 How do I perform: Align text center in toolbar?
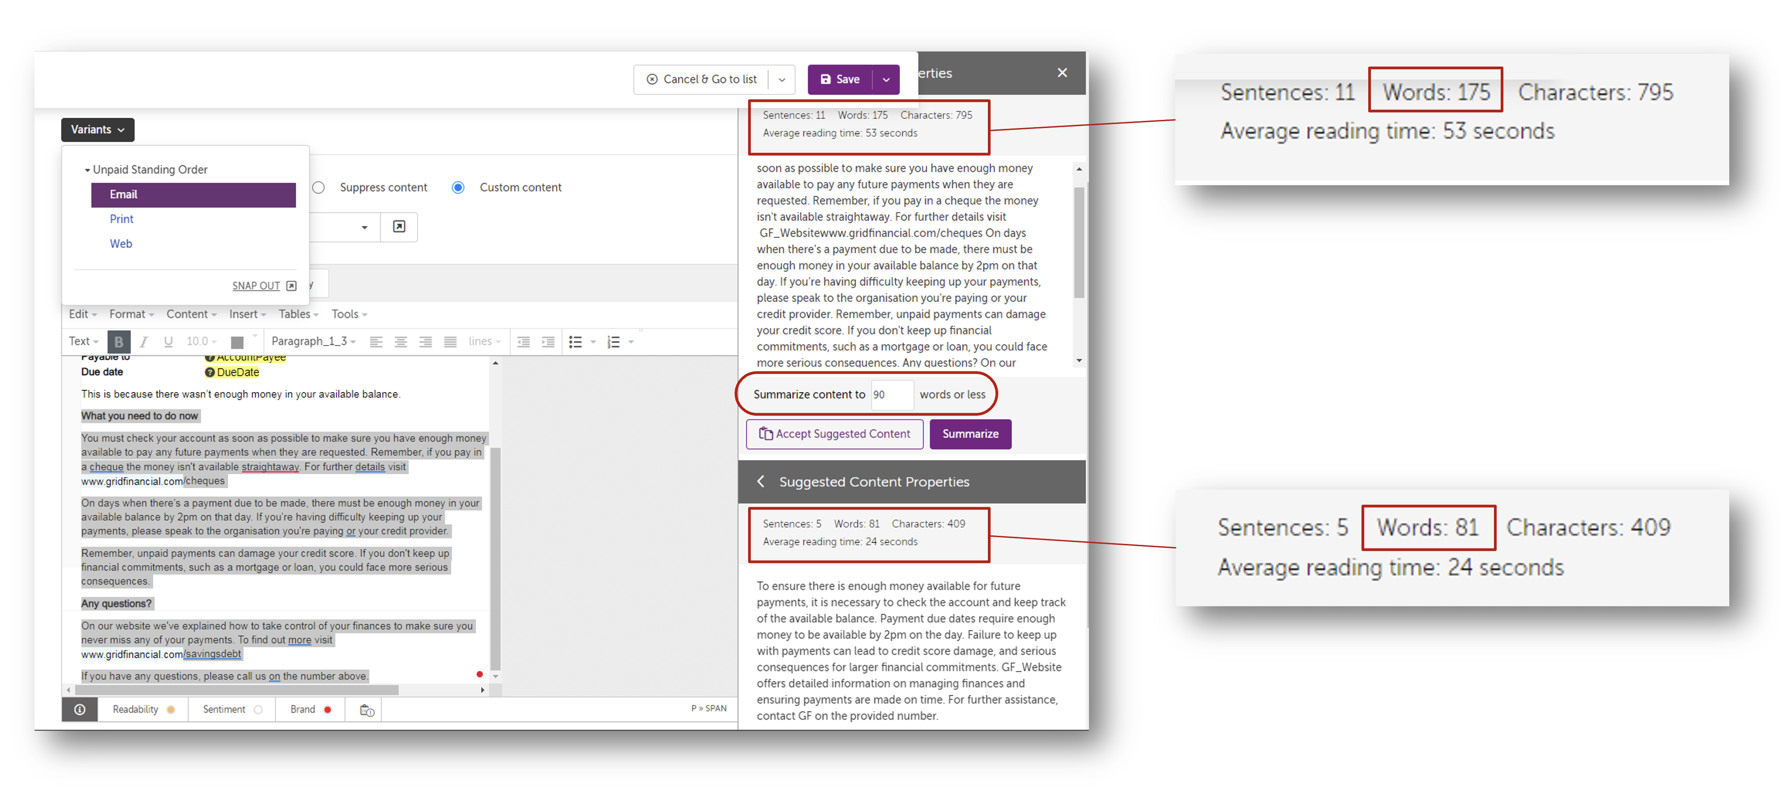point(401,341)
